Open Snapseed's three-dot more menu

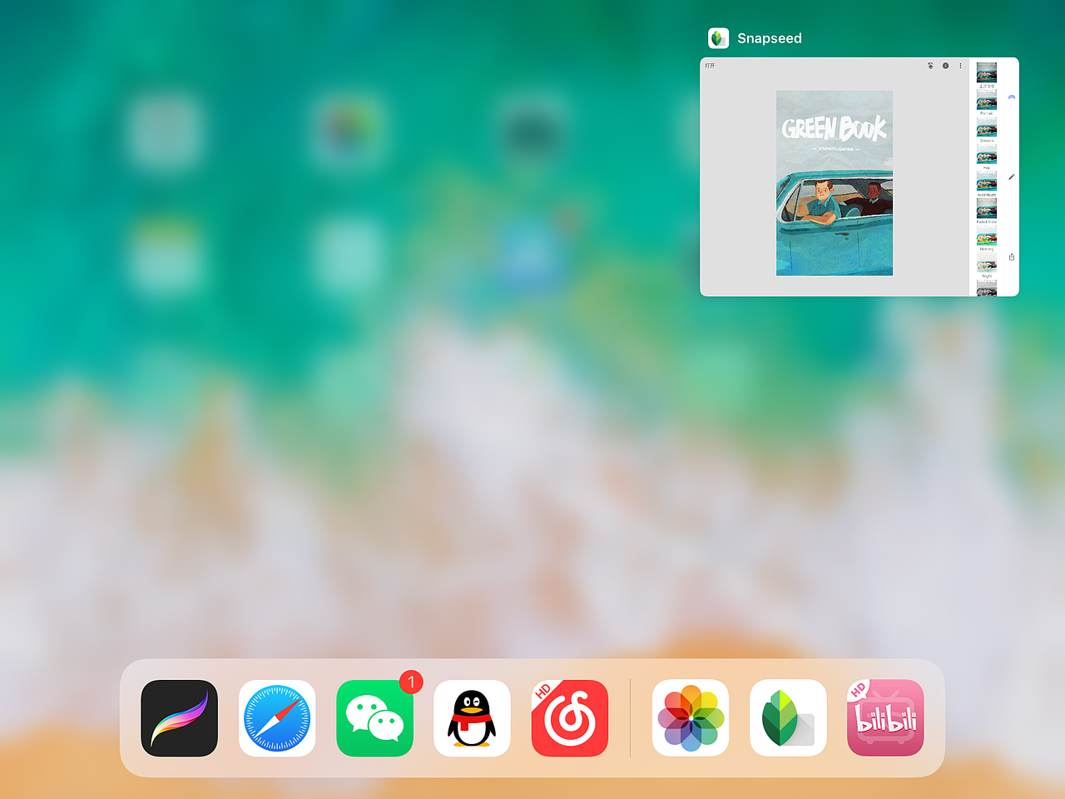point(960,66)
